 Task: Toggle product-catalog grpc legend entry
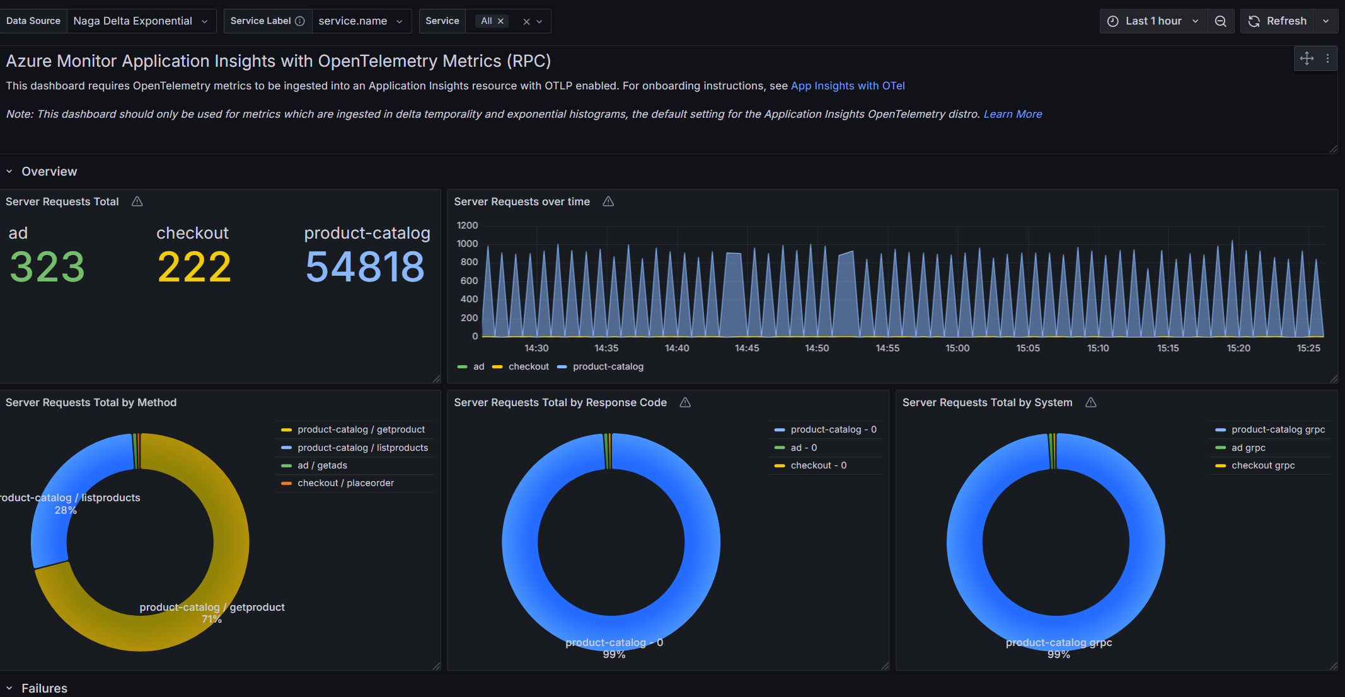[1278, 429]
